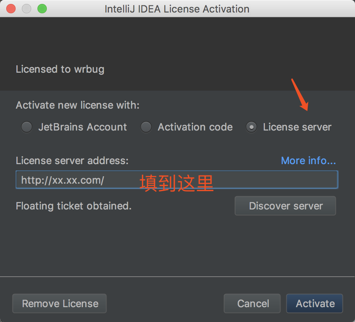Screen dimensions: 355x322
Task: Select the License server radio button
Action: coord(251,127)
